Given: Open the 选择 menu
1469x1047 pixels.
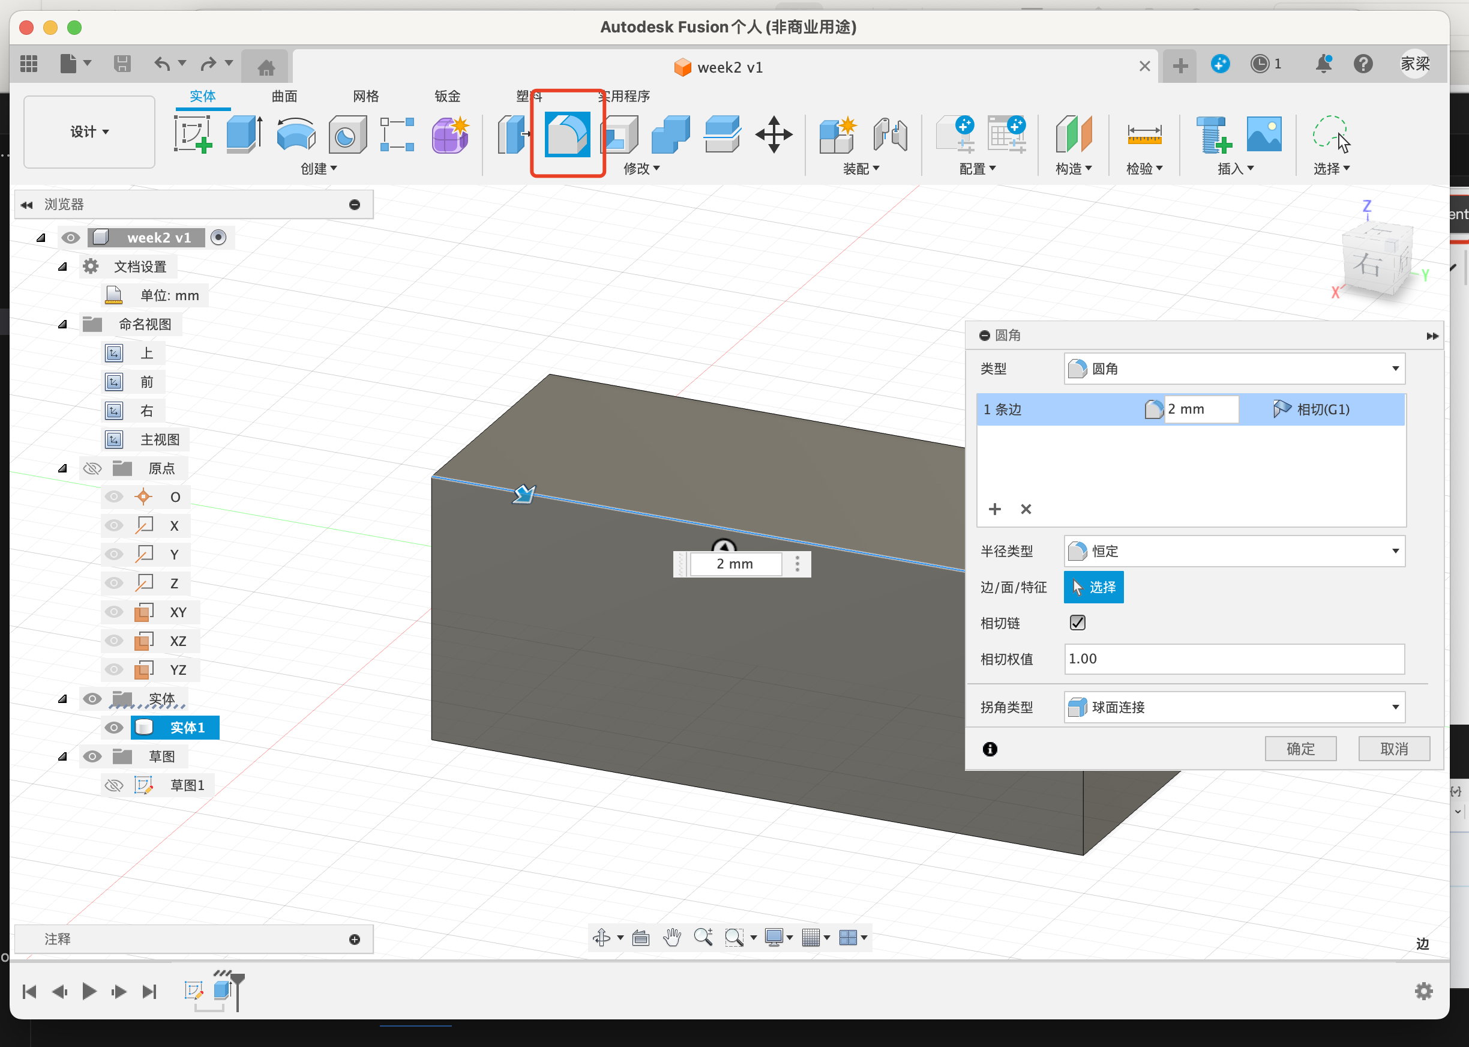Looking at the screenshot, I should pyautogui.click(x=1332, y=169).
